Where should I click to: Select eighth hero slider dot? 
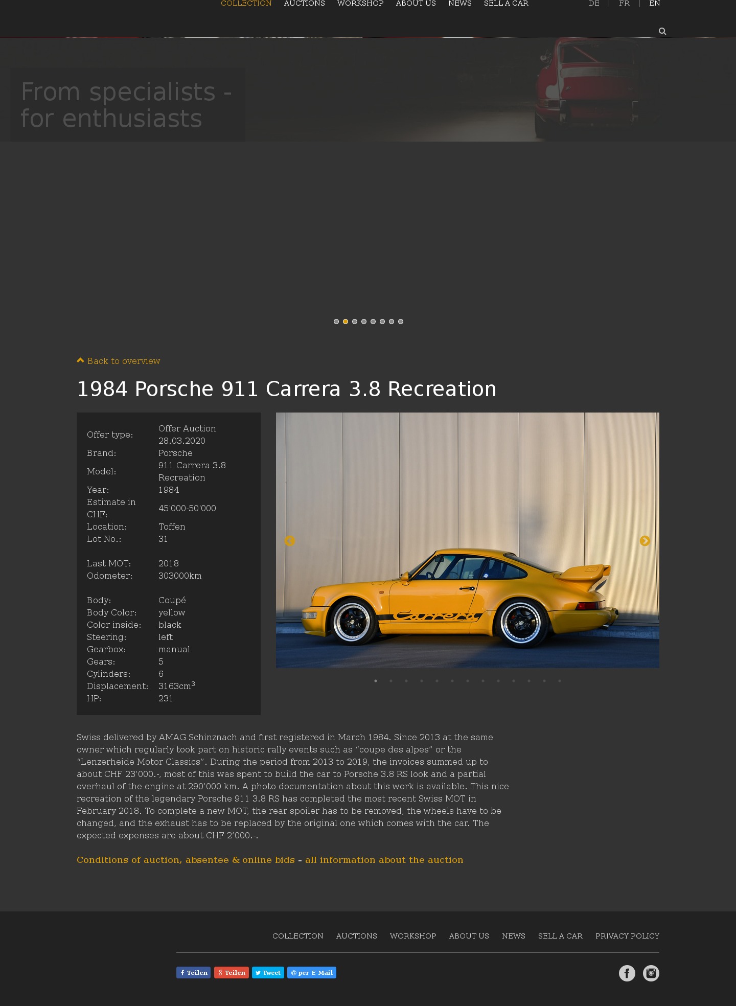pyautogui.click(x=401, y=322)
